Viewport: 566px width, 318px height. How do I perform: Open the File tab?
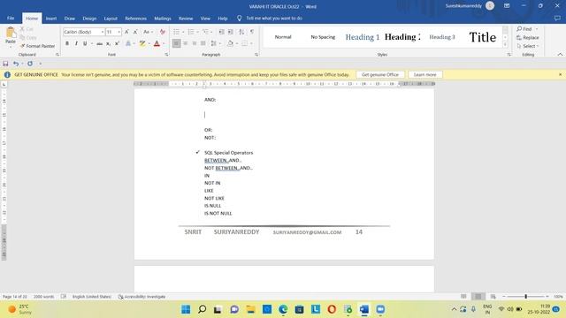click(x=11, y=18)
